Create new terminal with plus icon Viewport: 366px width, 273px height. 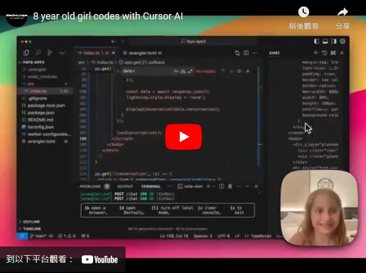(x=208, y=187)
